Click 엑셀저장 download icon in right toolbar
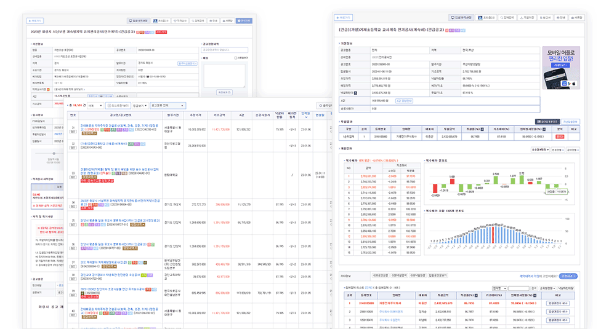 (525, 18)
